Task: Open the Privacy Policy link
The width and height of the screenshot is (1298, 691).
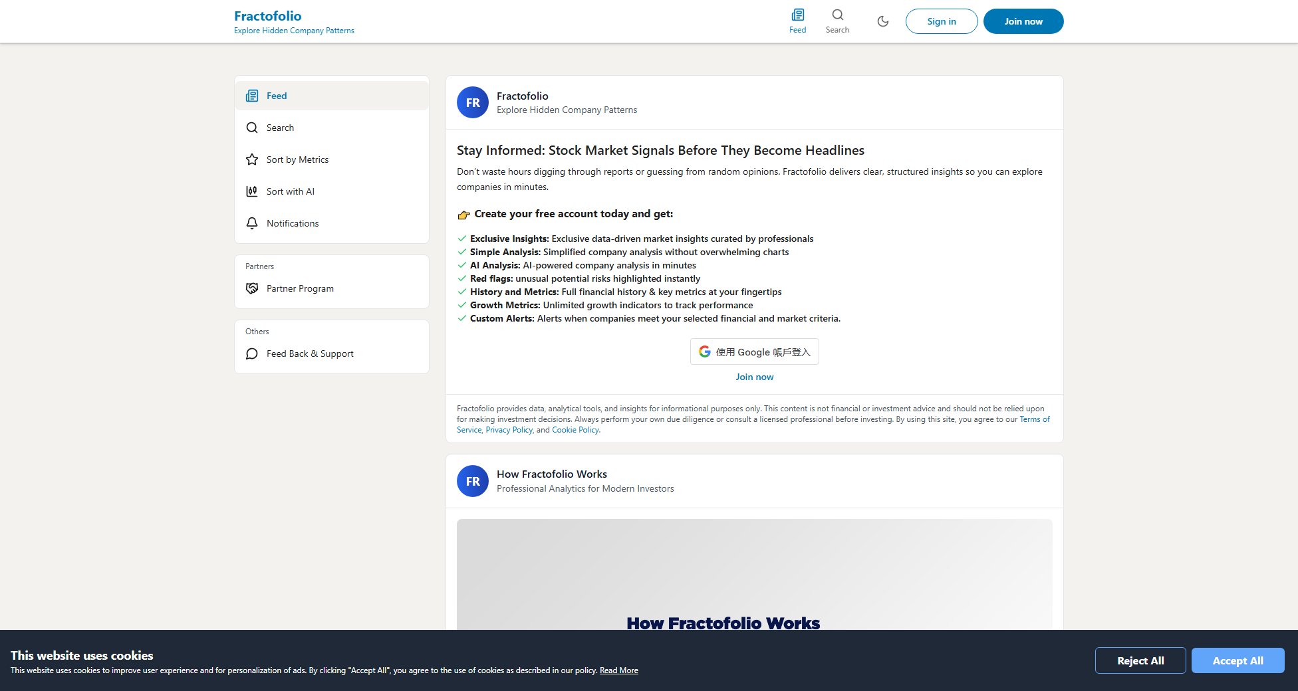Action: tap(508, 430)
